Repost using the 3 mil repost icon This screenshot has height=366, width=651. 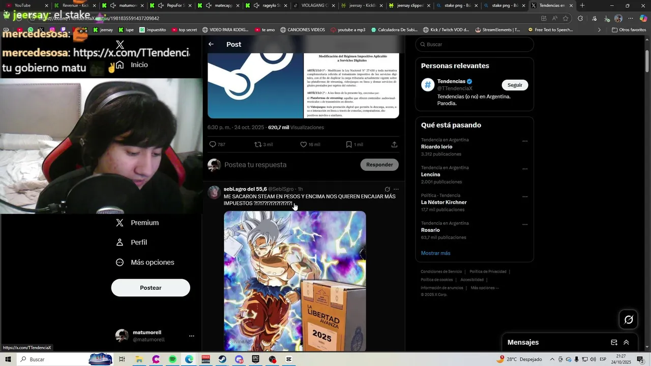click(x=263, y=144)
